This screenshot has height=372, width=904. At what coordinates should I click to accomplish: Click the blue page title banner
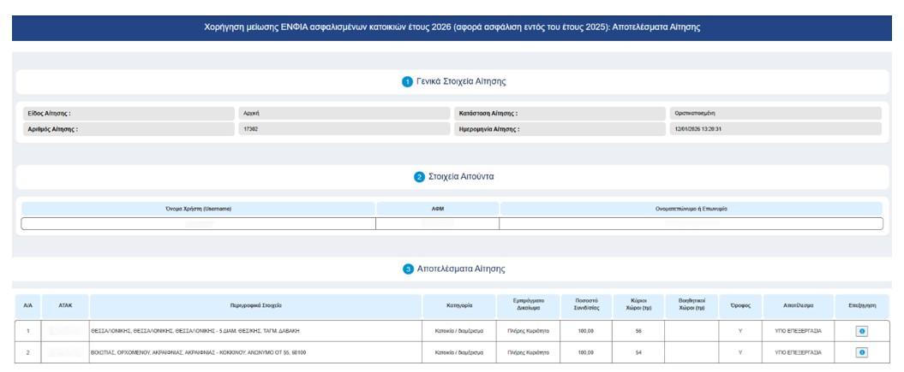pos(452,27)
